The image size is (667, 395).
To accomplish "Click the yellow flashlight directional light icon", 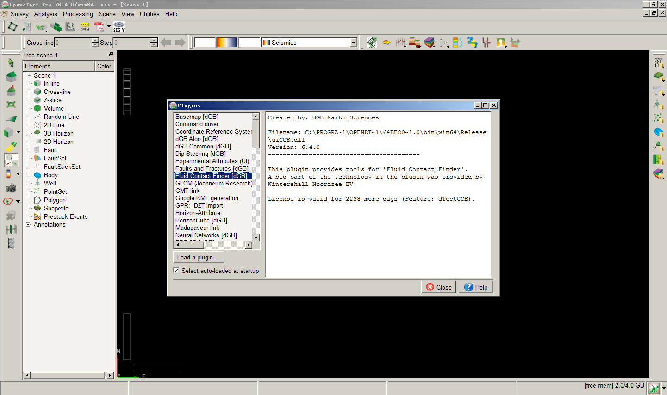I will coord(11,147).
